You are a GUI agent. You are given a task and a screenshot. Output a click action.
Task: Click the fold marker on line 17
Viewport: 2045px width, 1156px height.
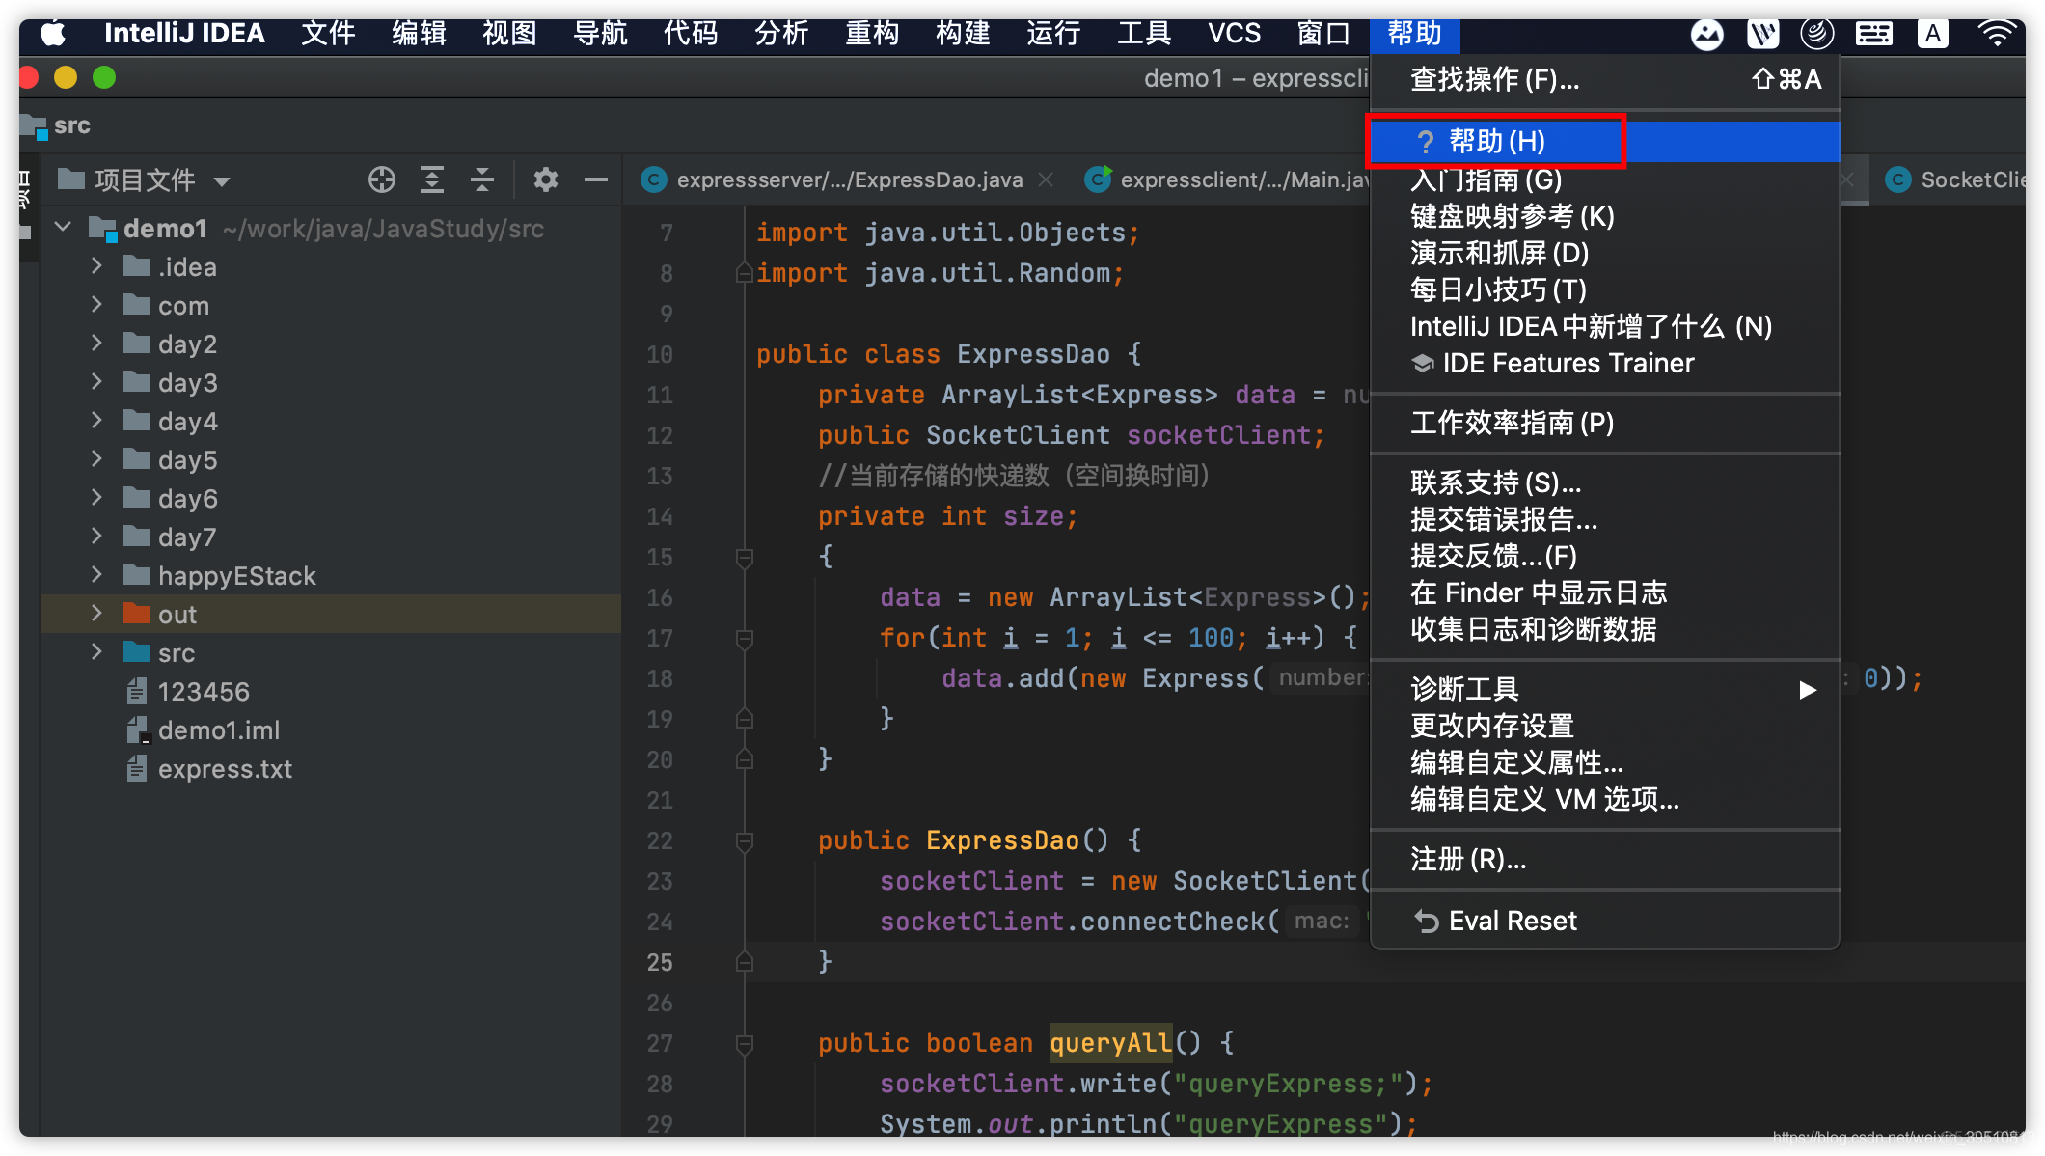coord(744,638)
